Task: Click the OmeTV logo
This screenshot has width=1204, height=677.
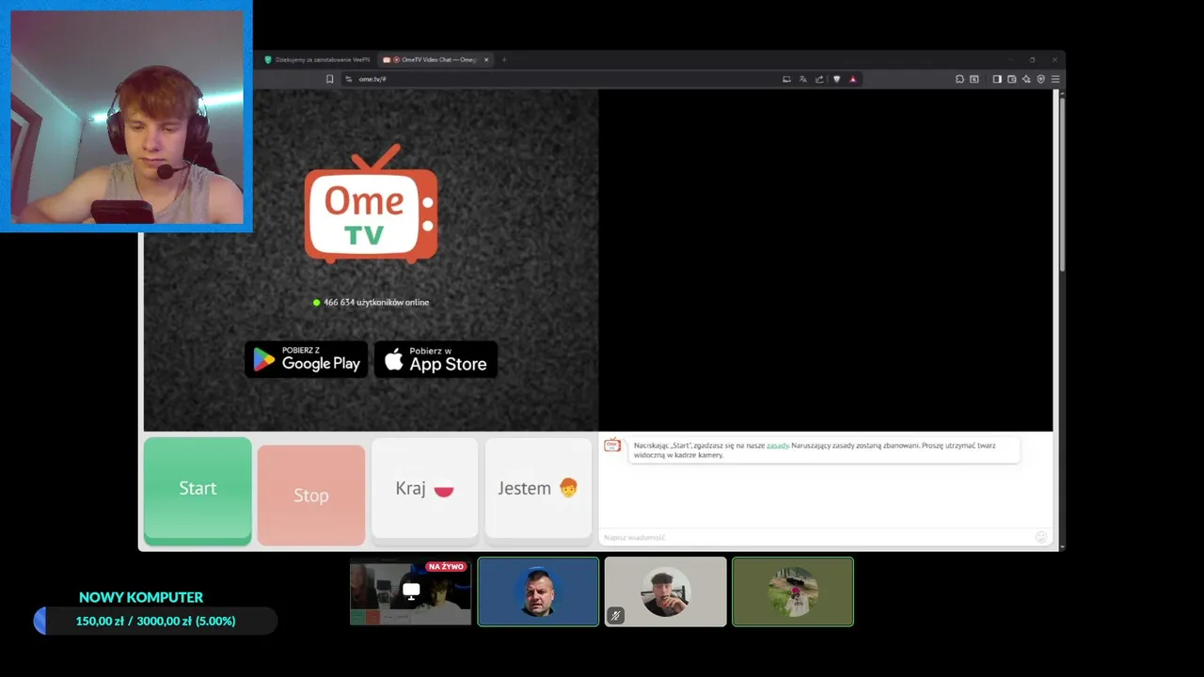Action: [371, 204]
